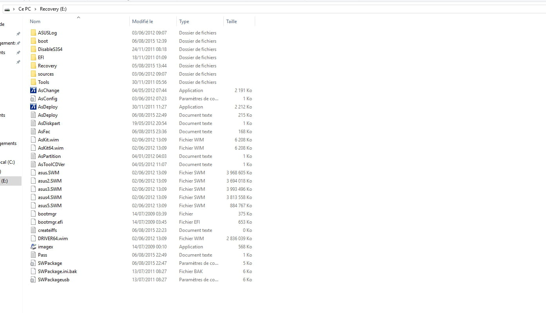Click the drive icon in the address bar
546x313 pixels.
pos(7,9)
